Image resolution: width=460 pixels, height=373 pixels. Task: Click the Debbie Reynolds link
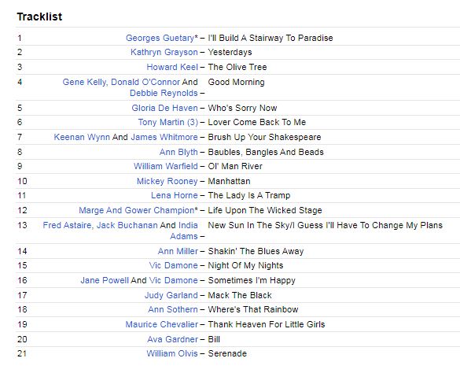click(164, 93)
